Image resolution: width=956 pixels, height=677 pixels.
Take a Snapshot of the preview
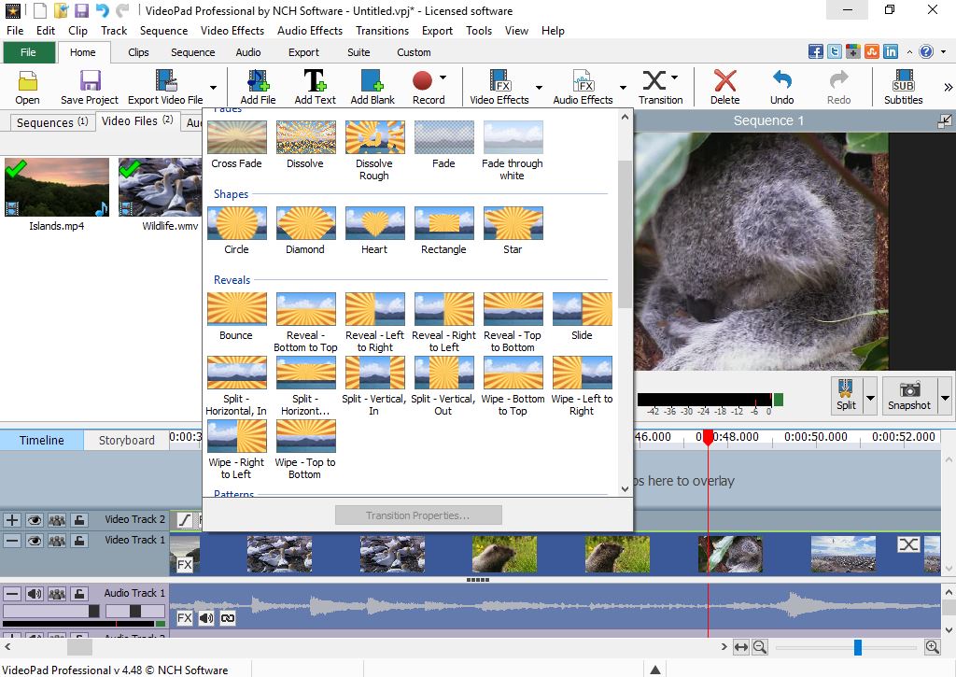(x=909, y=395)
